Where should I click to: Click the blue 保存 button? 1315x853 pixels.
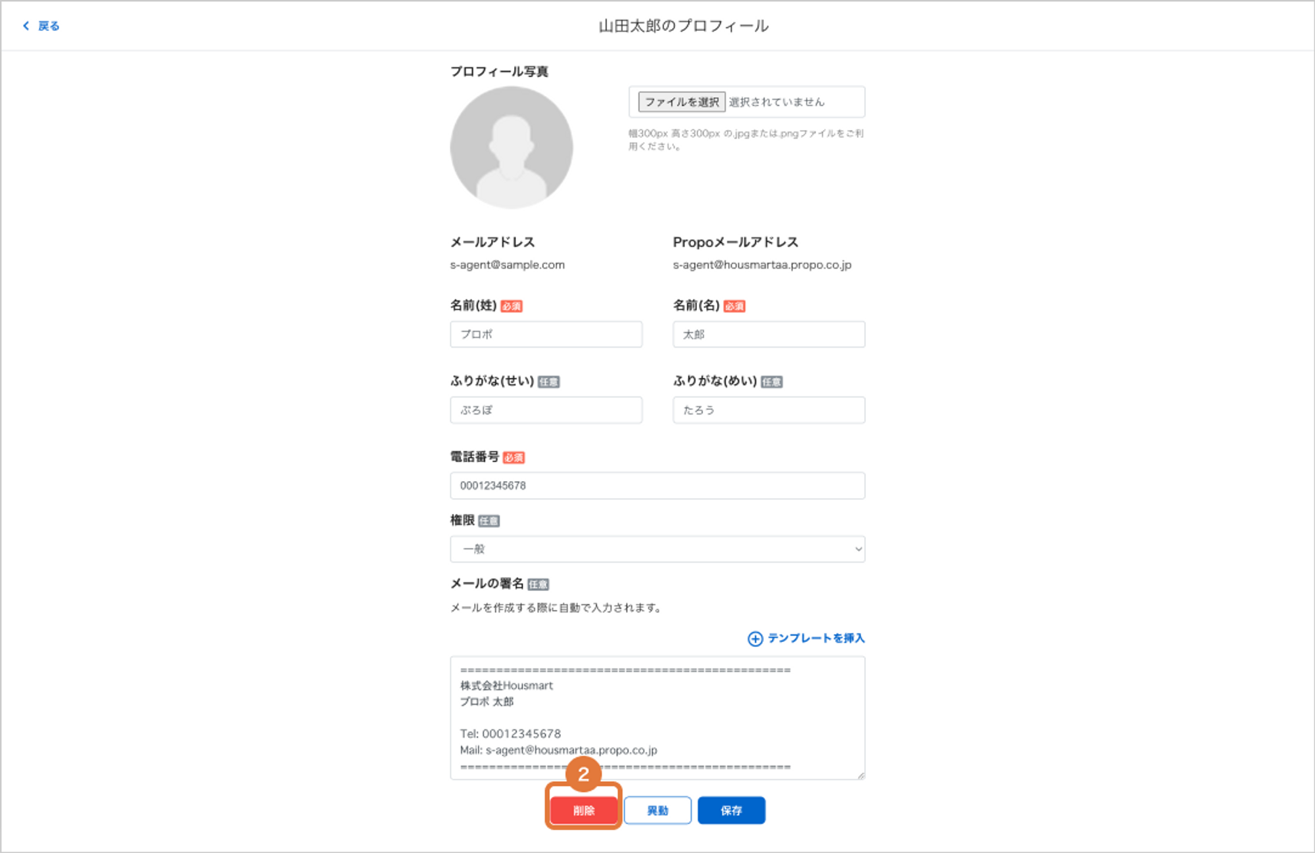731,810
